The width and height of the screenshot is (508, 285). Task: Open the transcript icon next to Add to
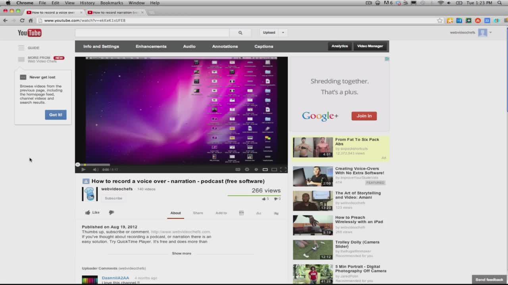[241, 213]
